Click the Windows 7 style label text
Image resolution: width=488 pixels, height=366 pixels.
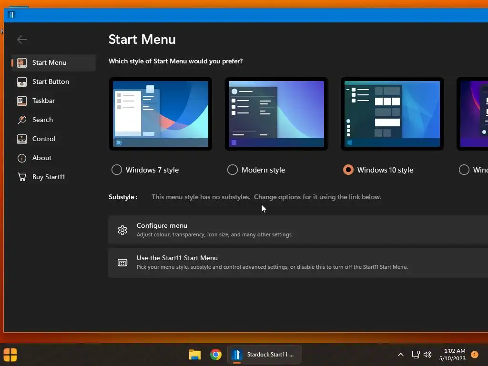(x=152, y=170)
